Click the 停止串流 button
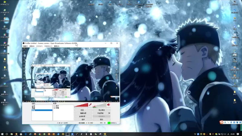 click(x=101, y=110)
